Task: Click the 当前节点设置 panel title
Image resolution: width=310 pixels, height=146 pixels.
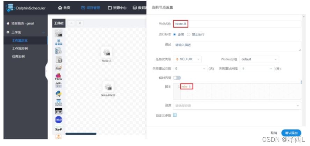Action: point(162,7)
